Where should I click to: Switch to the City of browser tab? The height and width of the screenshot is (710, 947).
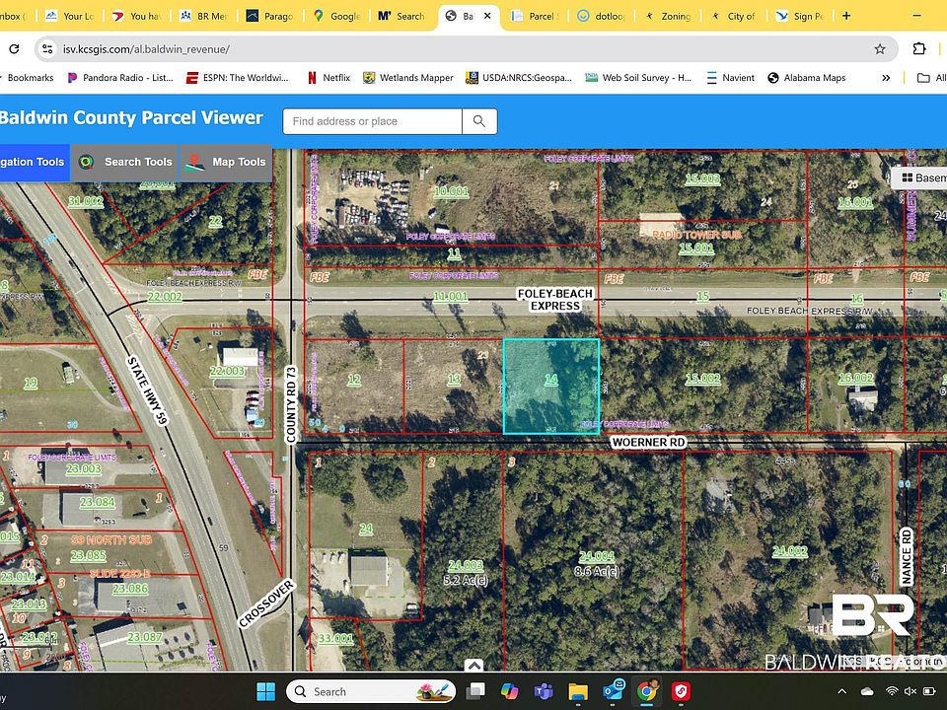pos(734,17)
